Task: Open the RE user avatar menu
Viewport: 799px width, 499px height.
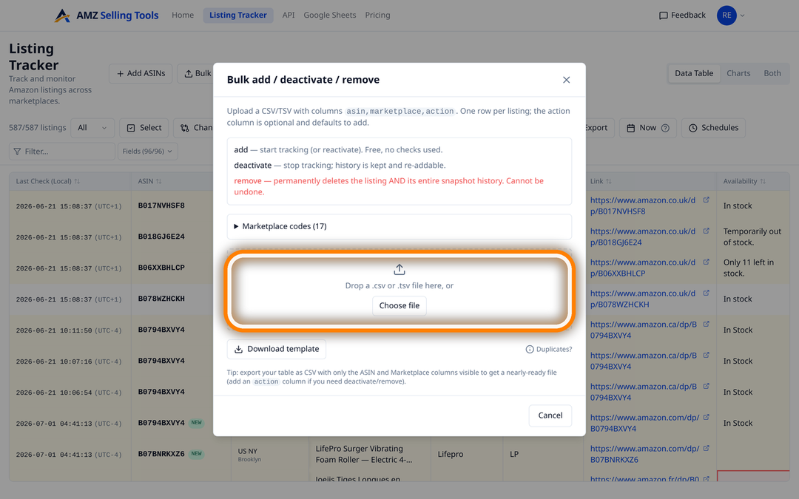Action: (x=731, y=16)
